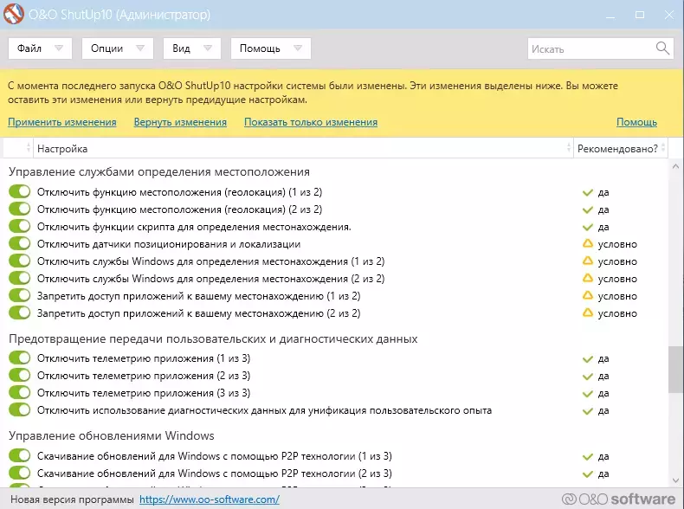The height and width of the screenshot is (509, 684).
Task: Toggle службы Windows местонахождения (1 из 2)
Action: click(x=20, y=261)
